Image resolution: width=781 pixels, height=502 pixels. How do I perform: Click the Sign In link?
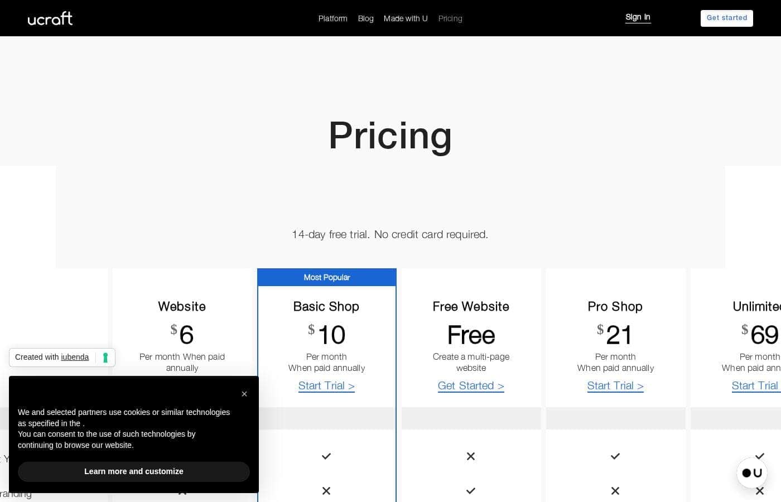tap(638, 17)
